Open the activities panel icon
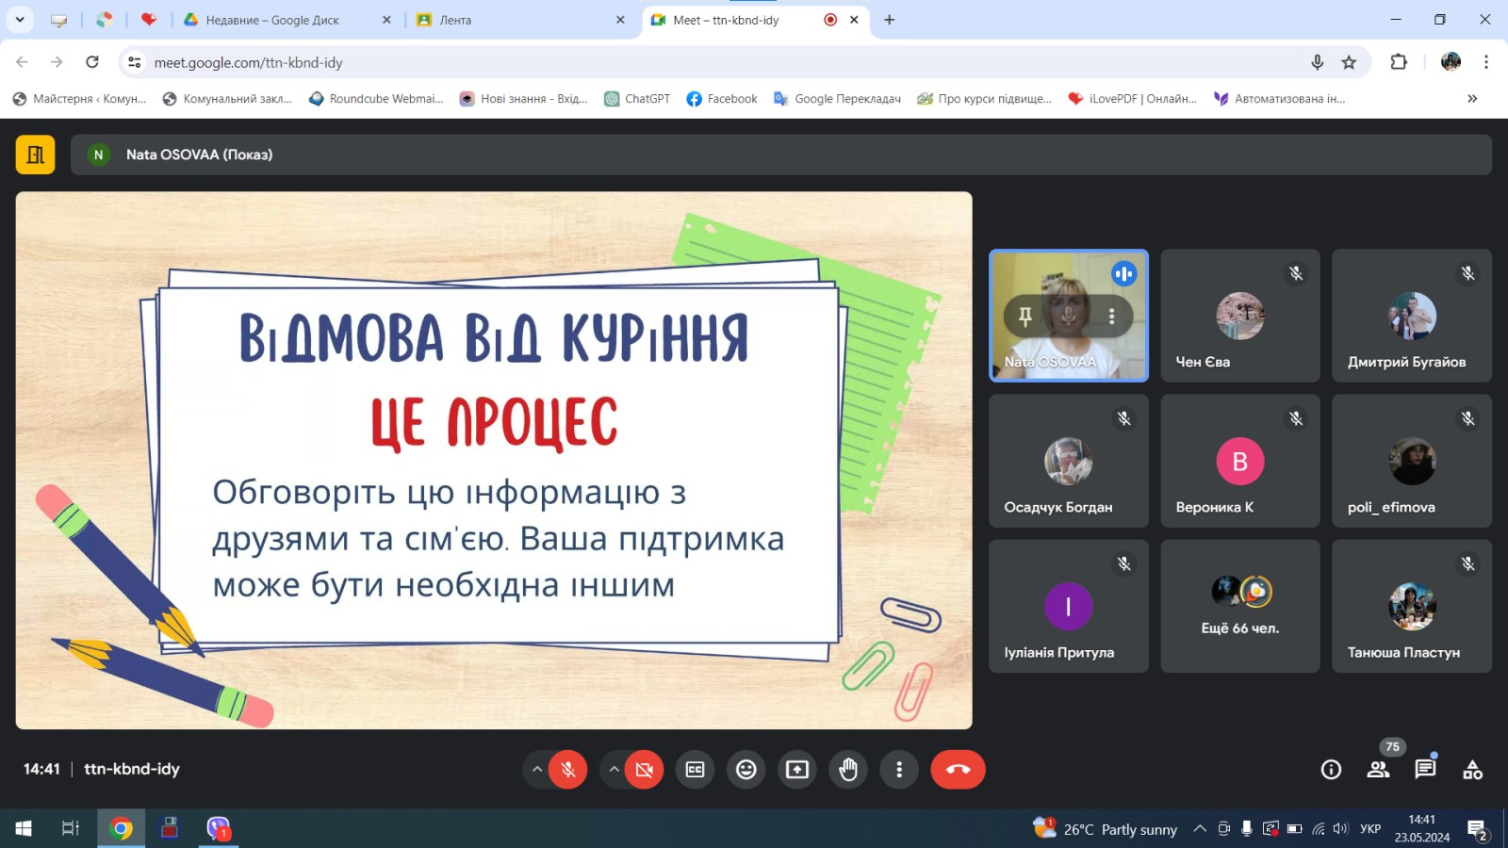The width and height of the screenshot is (1508, 848). (x=1472, y=770)
